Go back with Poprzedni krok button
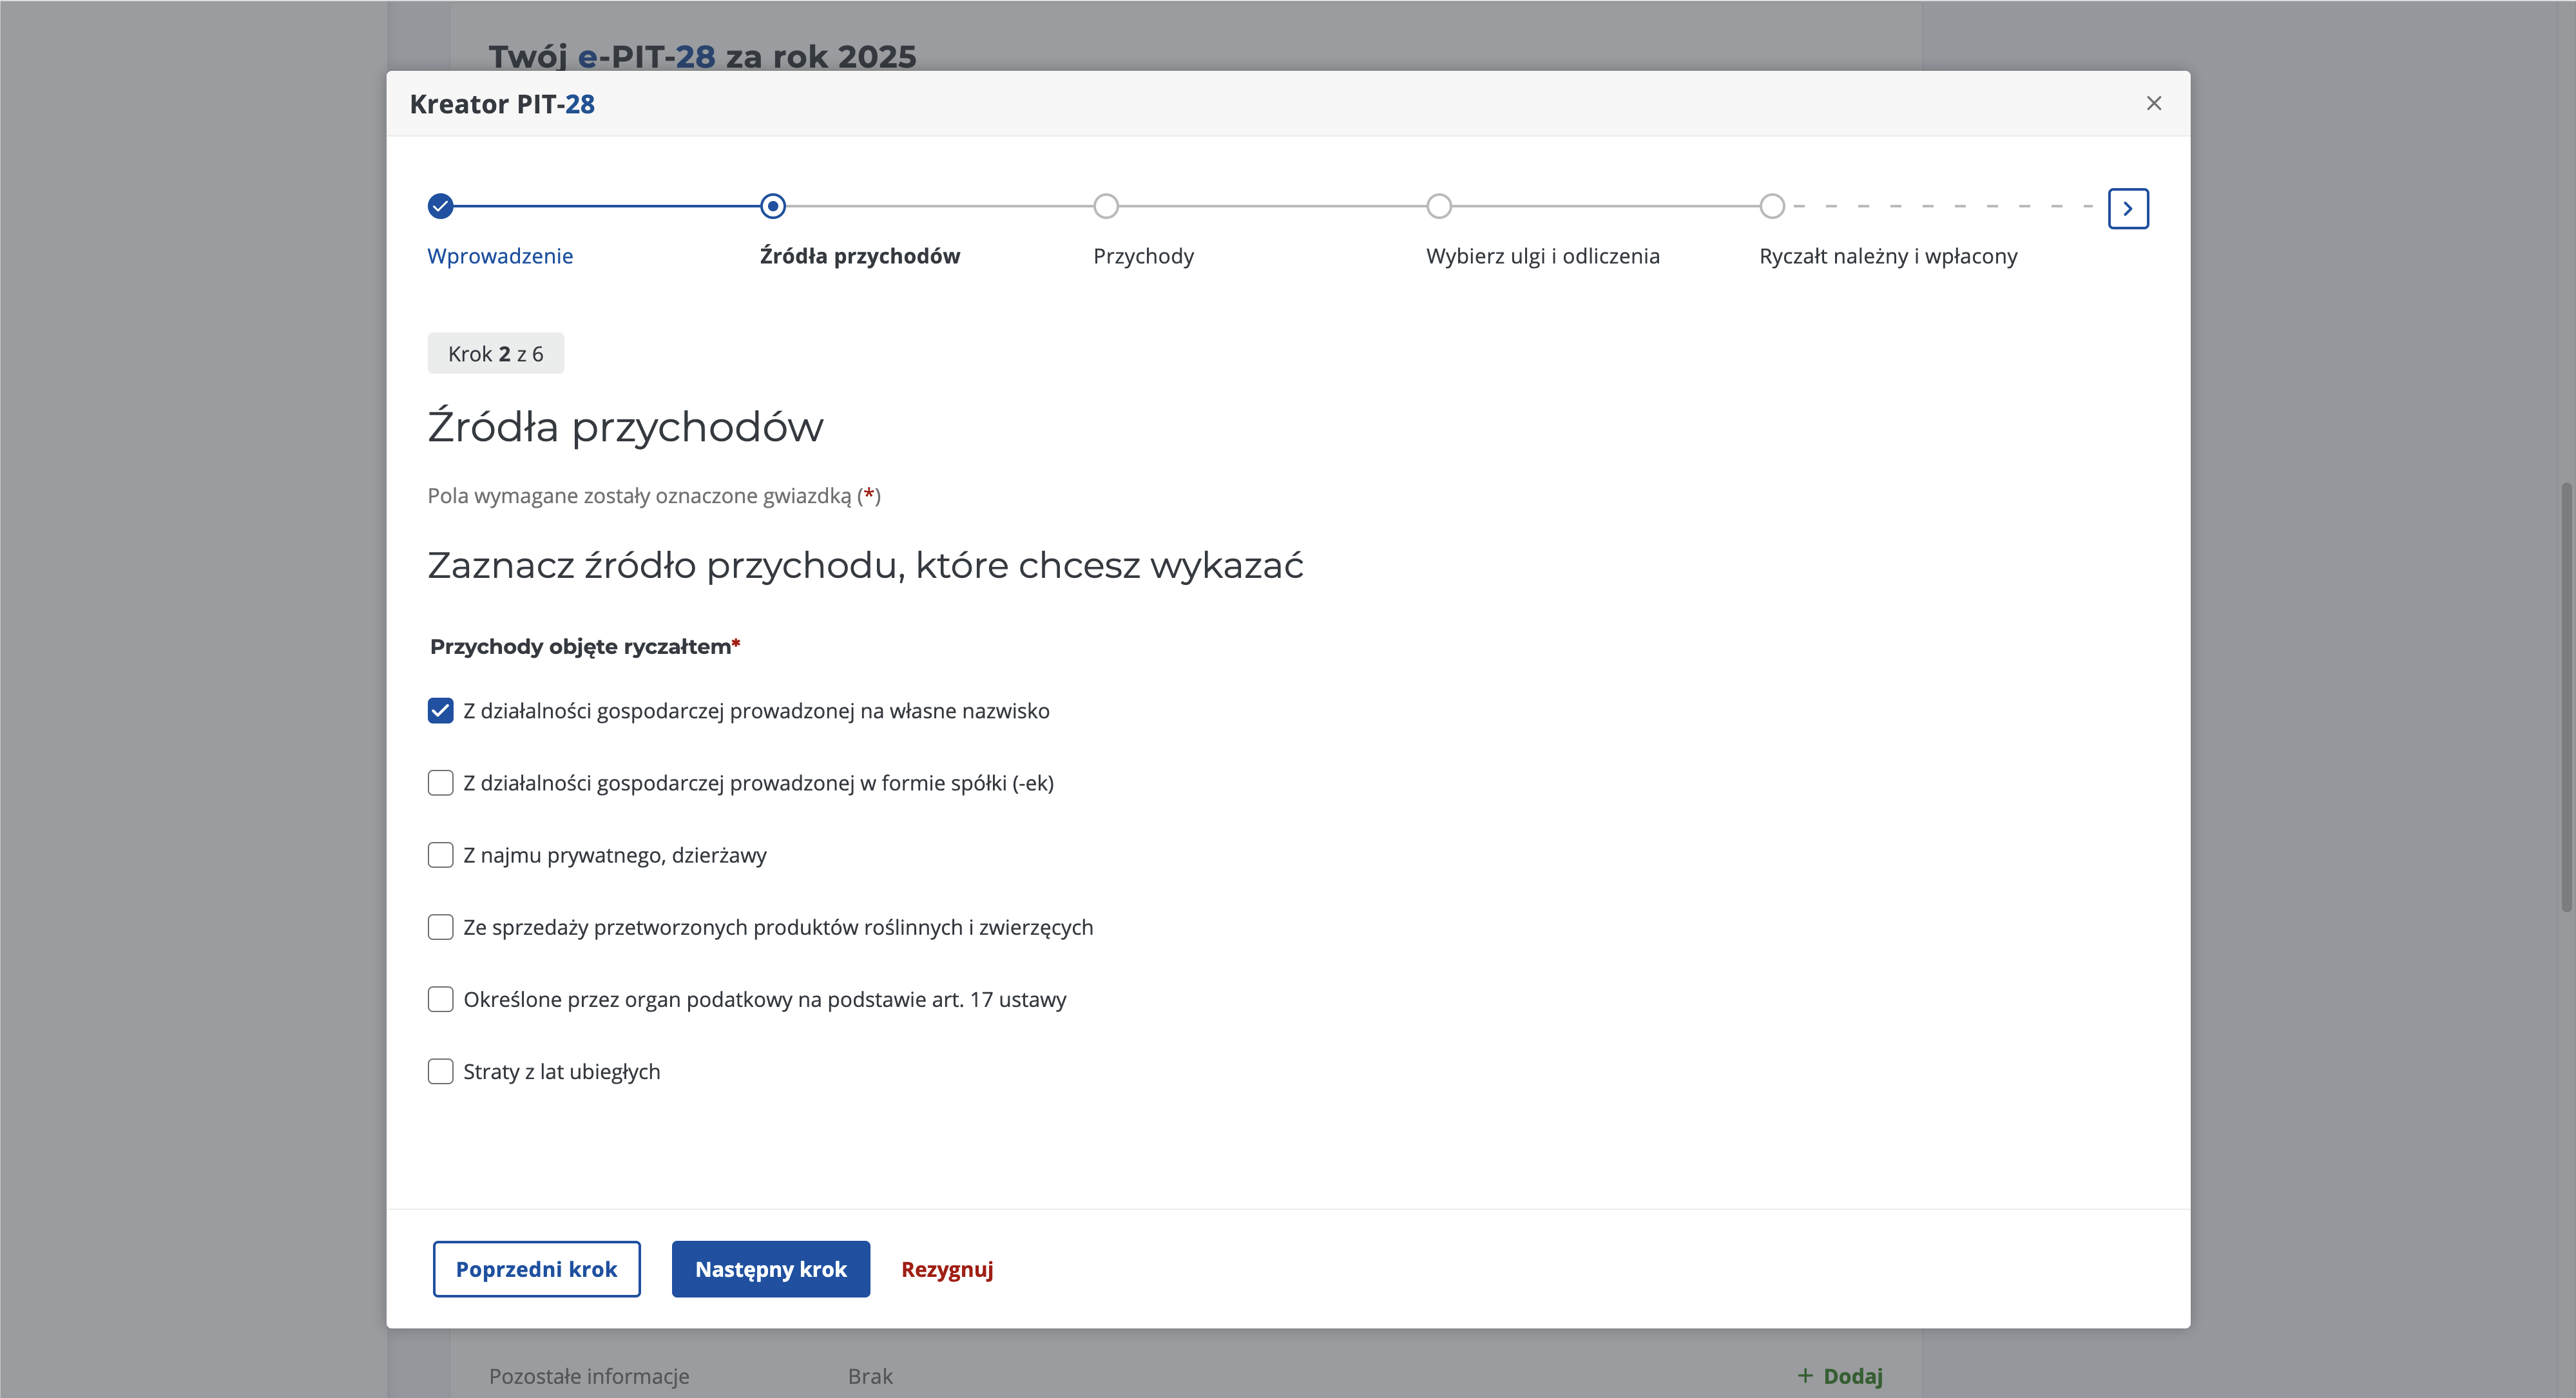The height and width of the screenshot is (1398, 2576). 536,1269
